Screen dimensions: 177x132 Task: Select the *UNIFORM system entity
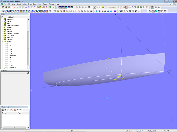coord(13,55)
